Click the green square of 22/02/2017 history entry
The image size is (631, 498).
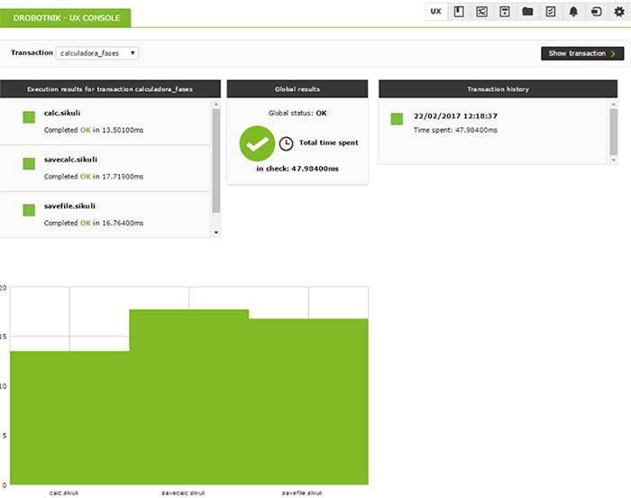pos(397,119)
